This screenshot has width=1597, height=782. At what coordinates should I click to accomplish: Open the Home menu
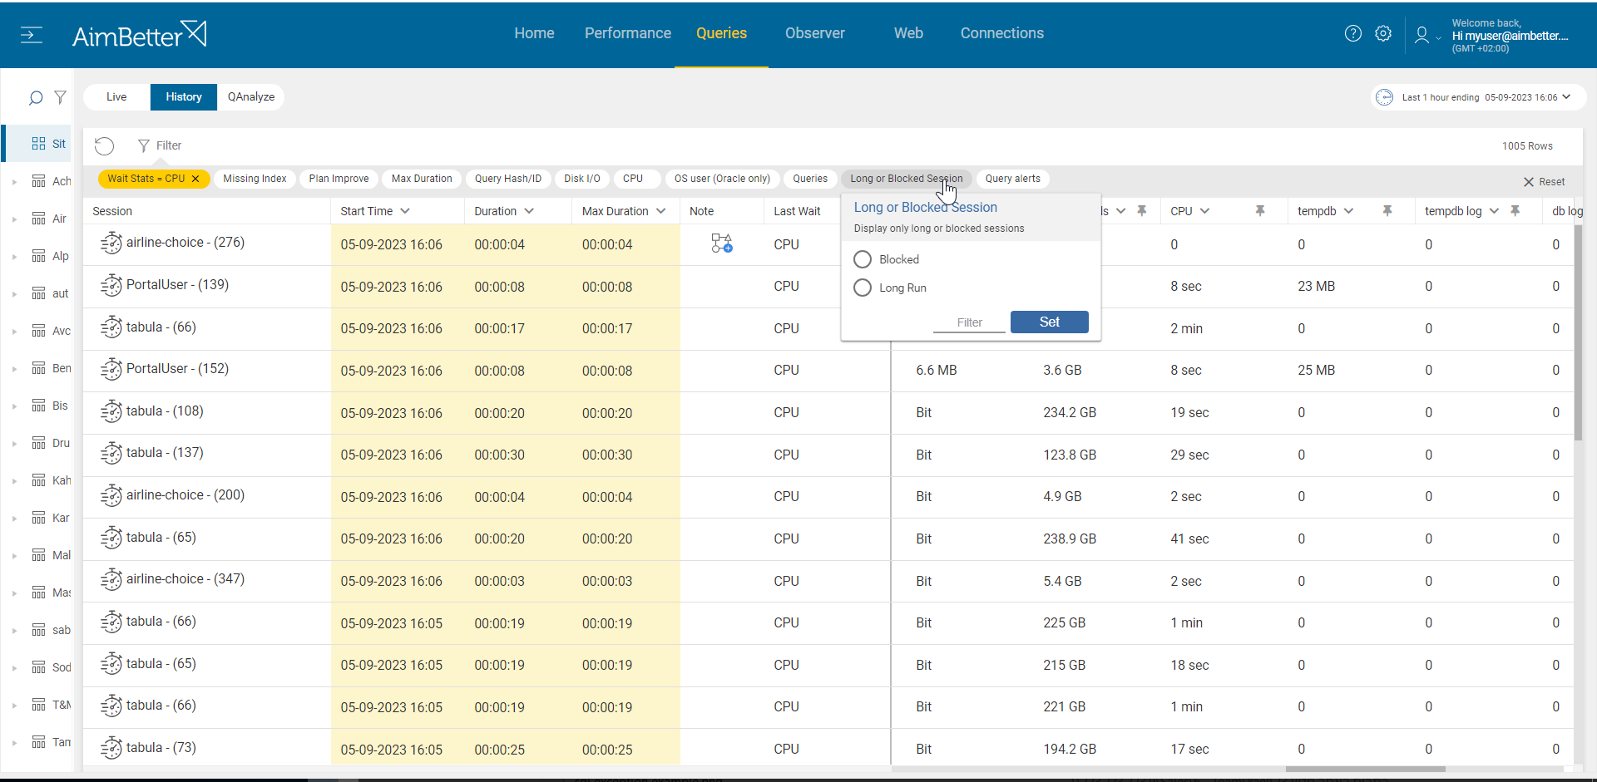click(x=534, y=33)
